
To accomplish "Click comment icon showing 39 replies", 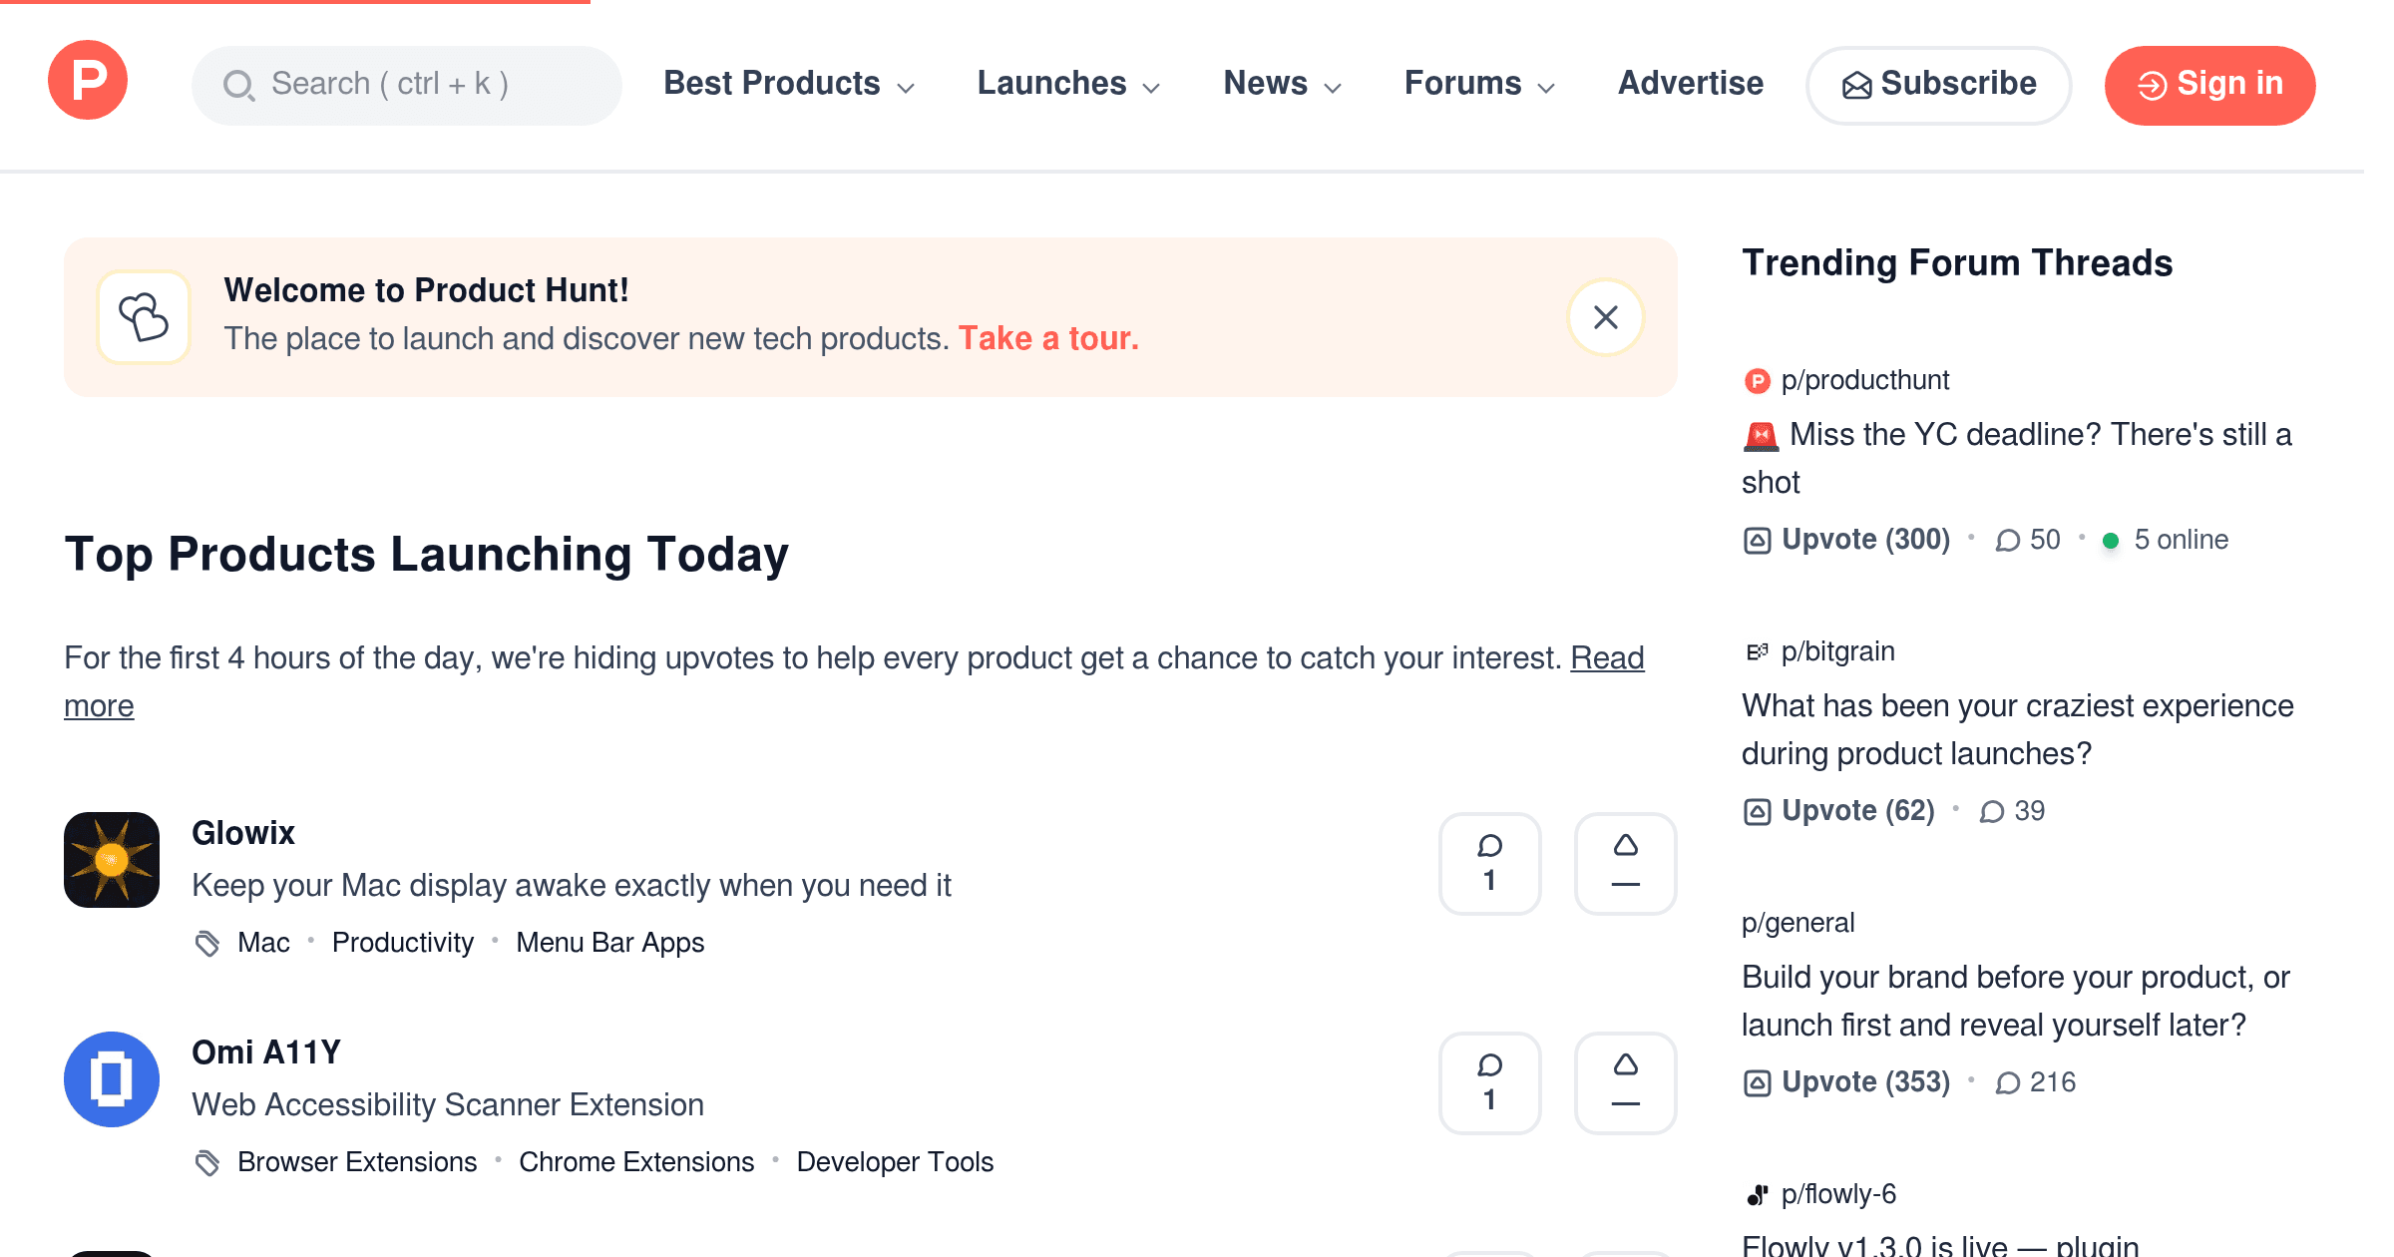I will pos(1992,812).
